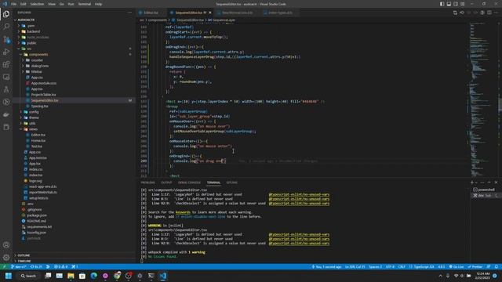Click the git branch indicator in status bar
This screenshot has height=282, width=502.
[x=19, y=266]
